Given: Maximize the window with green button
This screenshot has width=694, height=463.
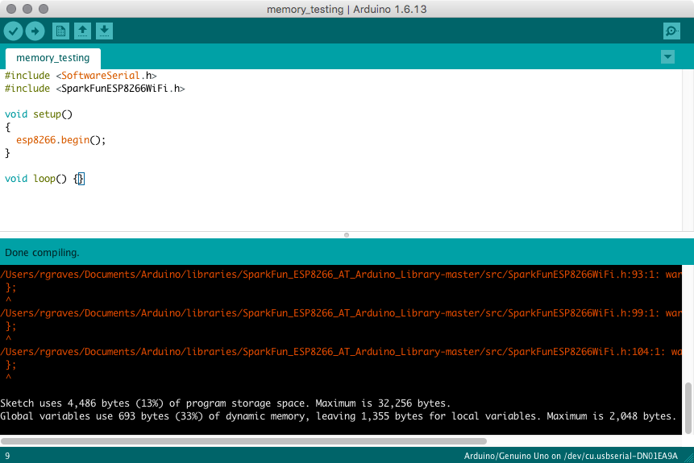Looking at the screenshot, I should click(44, 9).
